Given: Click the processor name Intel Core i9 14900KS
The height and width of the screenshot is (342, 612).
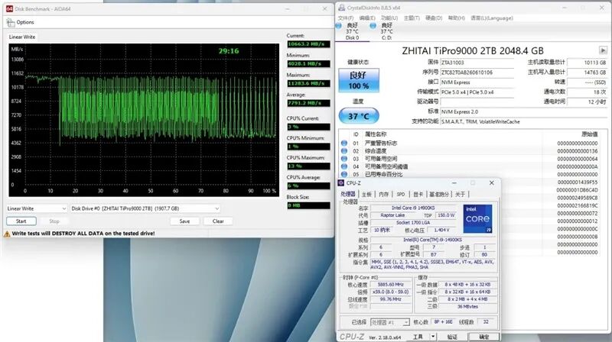Looking at the screenshot, I should pos(413,208).
